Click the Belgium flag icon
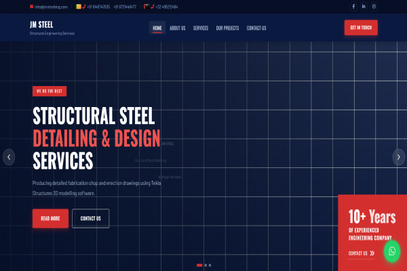407x271 pixels. [147, 7]
